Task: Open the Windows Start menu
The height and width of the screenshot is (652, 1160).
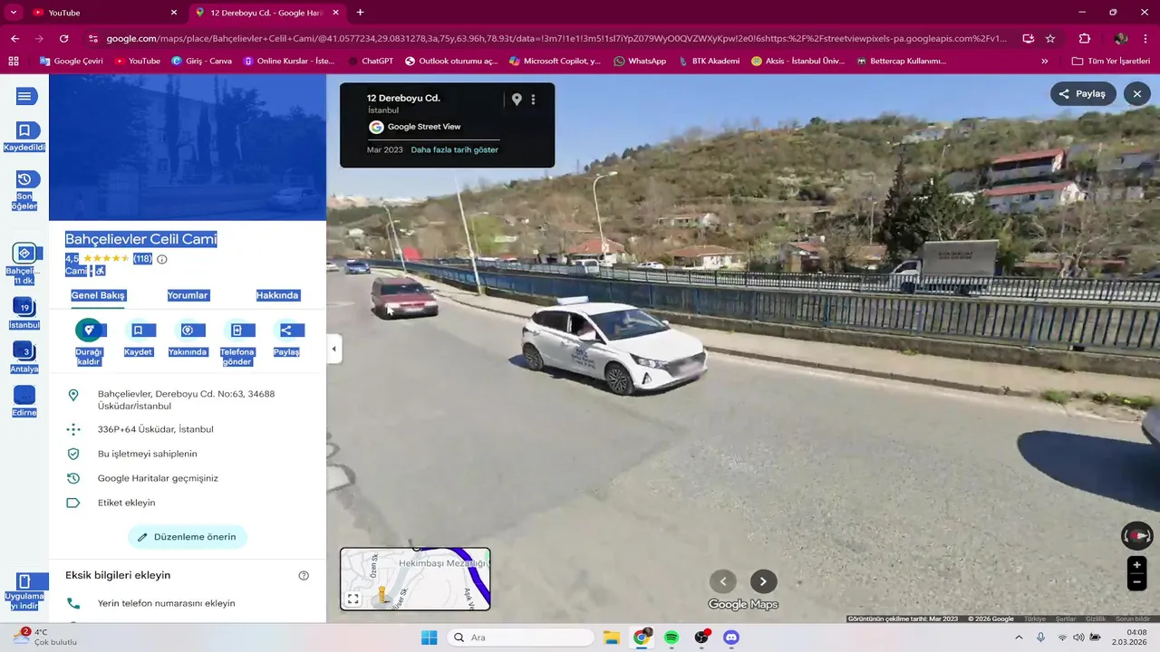Action: (x=430, y=638)
